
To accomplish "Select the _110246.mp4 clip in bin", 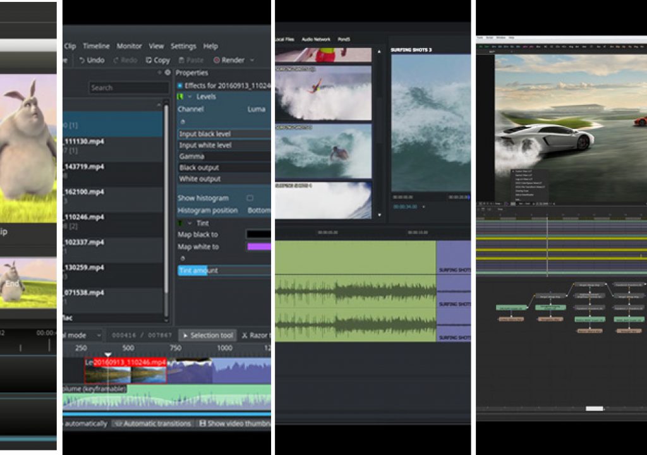I will (112, 221).
